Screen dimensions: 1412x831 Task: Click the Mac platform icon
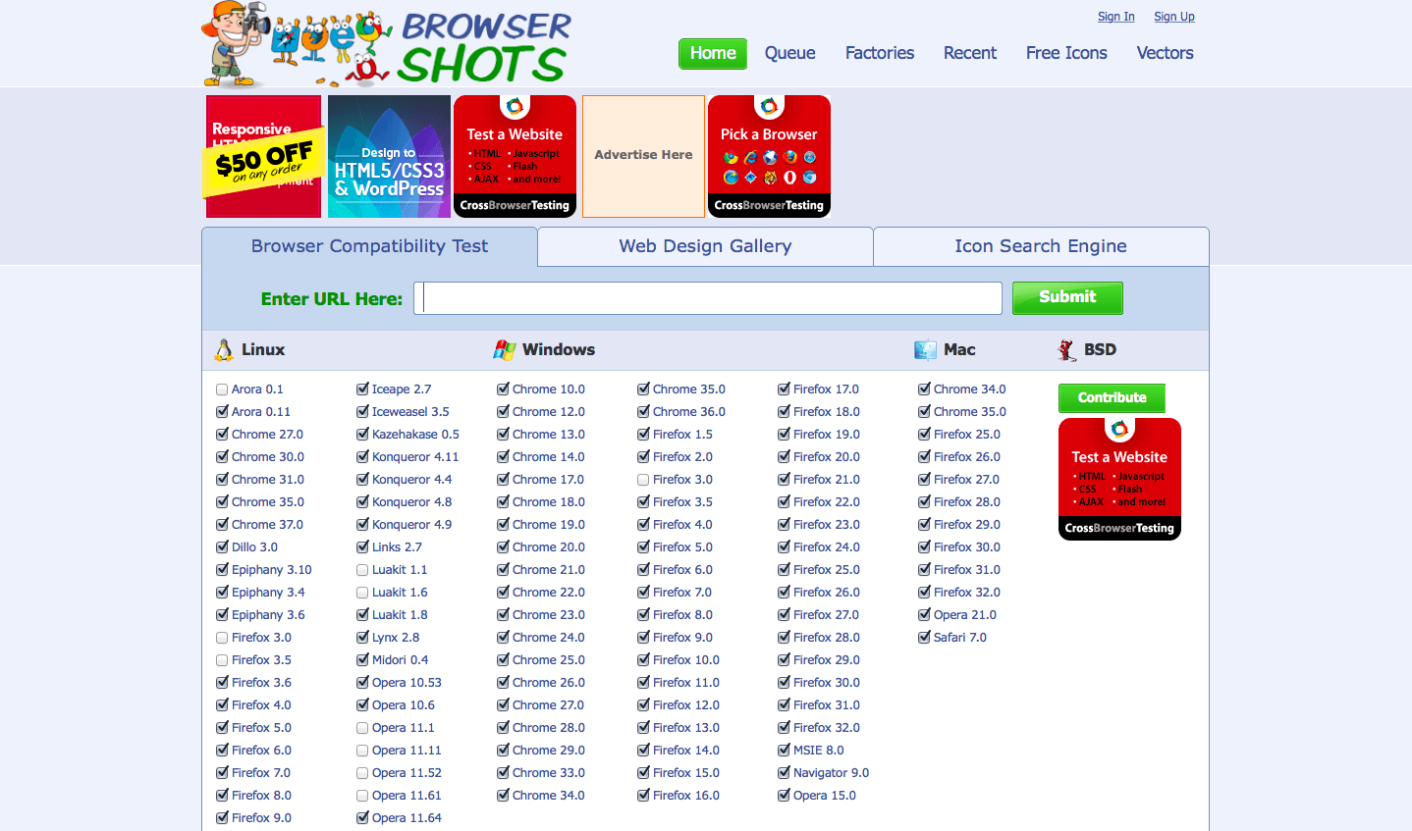click(x=925, y=350)
